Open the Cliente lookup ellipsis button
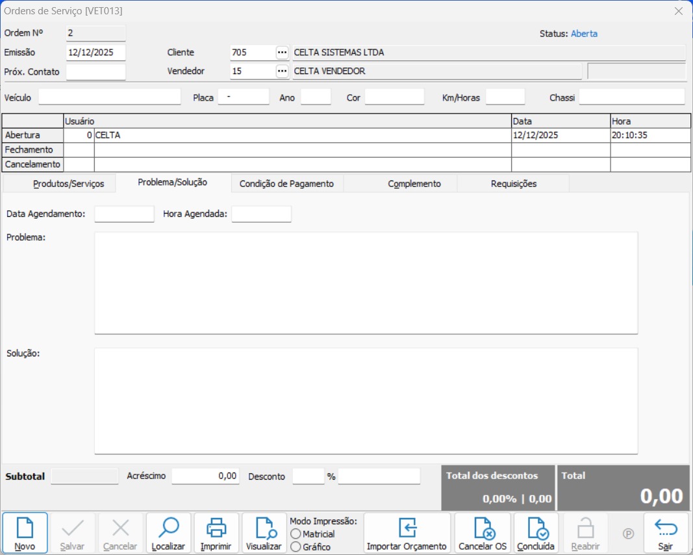The image size is (693, 555). click(282, 53)
